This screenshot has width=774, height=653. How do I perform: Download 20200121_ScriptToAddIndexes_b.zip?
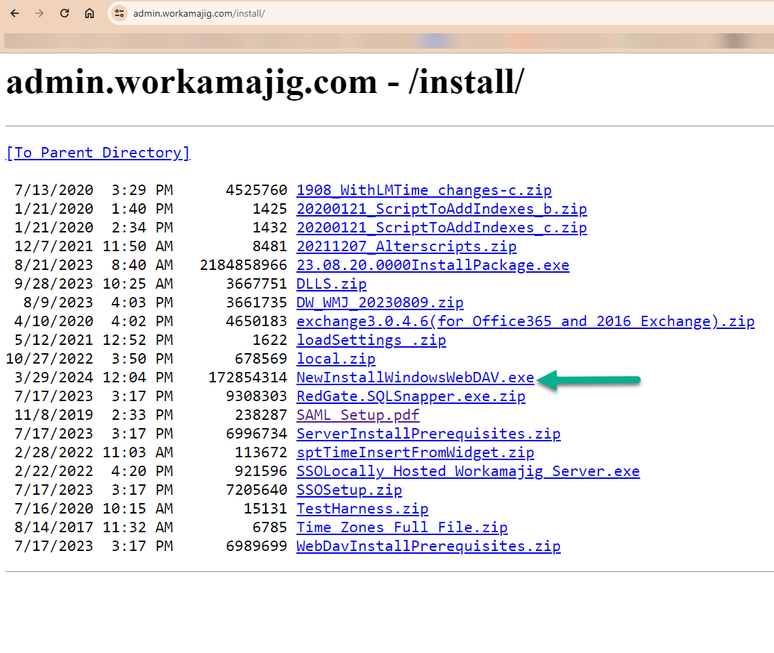tap(441, 210)
